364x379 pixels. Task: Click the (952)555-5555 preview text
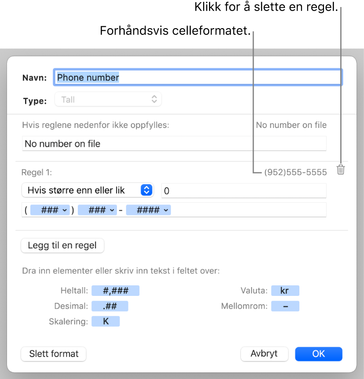(x=295, y=172)
